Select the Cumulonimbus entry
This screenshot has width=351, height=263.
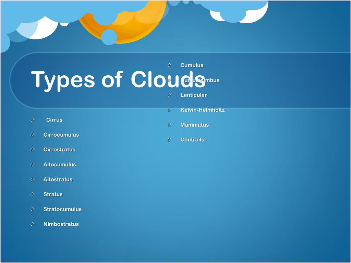tap(200, 80)
